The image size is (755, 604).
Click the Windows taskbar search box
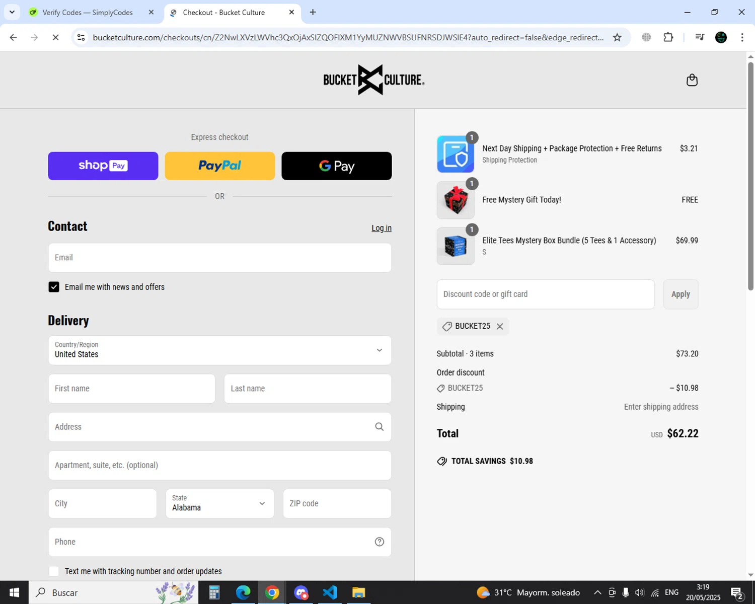tap(113, 592)
